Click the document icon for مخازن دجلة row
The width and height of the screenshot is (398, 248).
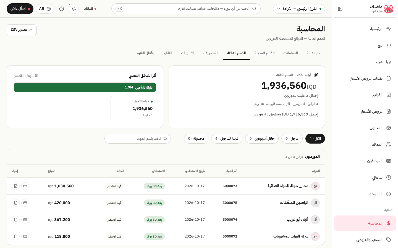(16, 186)
